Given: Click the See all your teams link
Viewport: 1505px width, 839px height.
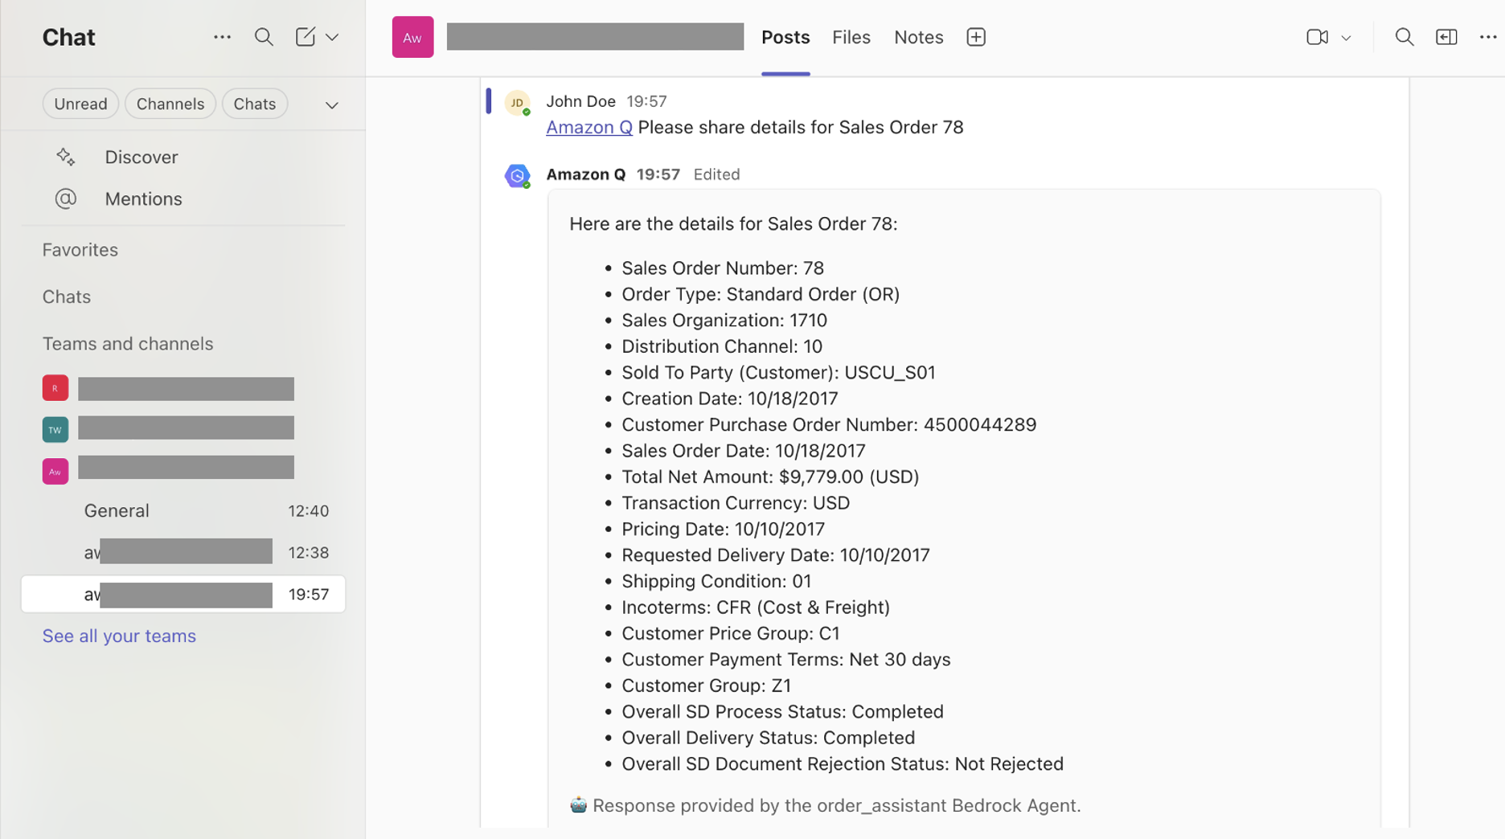Looking at the screenshot, I should point(119,636).
